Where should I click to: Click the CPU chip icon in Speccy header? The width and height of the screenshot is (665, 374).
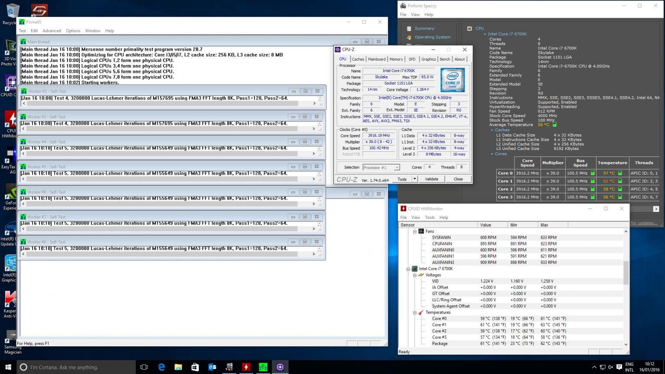pyautogui.click(x=469, y=29)
